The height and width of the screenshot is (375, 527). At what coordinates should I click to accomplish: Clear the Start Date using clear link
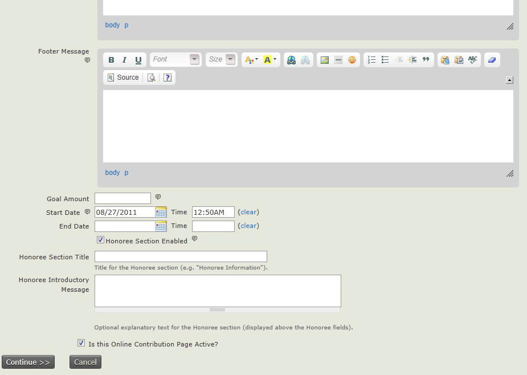pyautogui.click(x=248, y=212)
